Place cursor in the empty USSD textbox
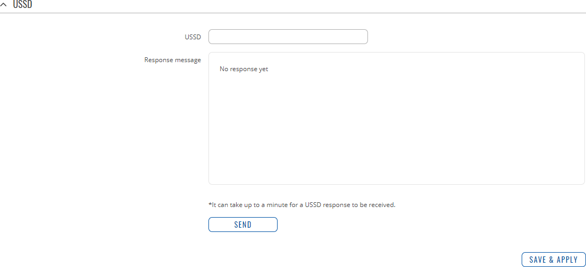586x267 pixels. click(x=288, y=37)
